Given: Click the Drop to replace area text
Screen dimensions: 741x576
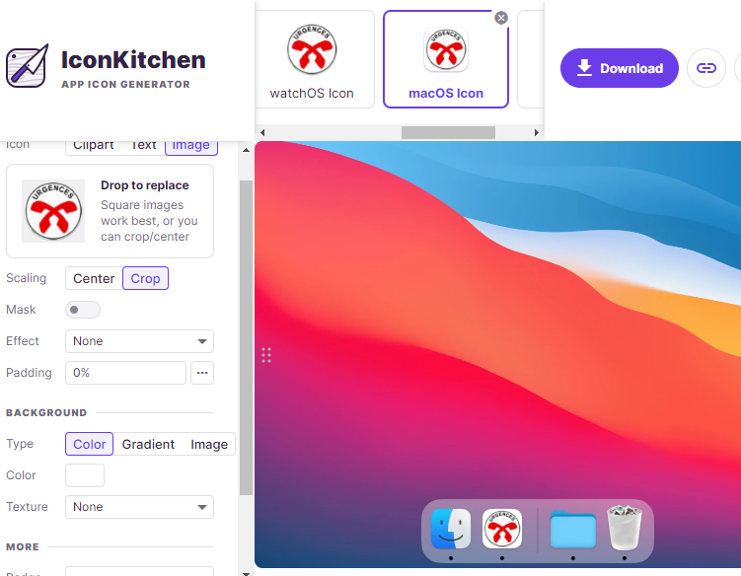Looking at the screenshot, I should point(145,185).
